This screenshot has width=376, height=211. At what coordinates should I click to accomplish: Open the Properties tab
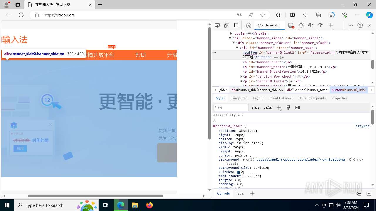point(339,98)
